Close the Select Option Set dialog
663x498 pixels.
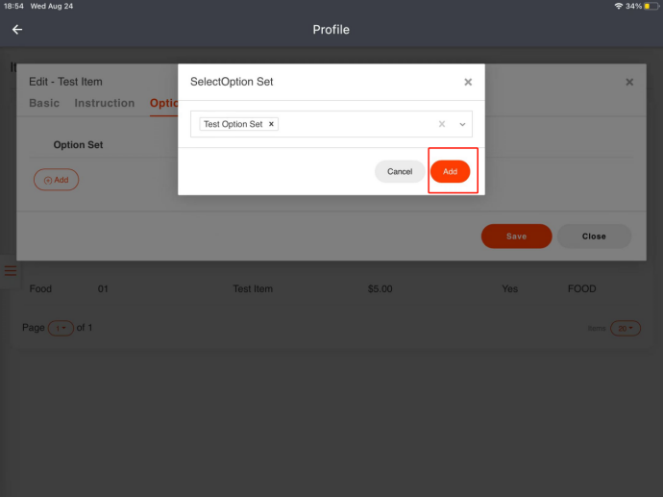468,83
